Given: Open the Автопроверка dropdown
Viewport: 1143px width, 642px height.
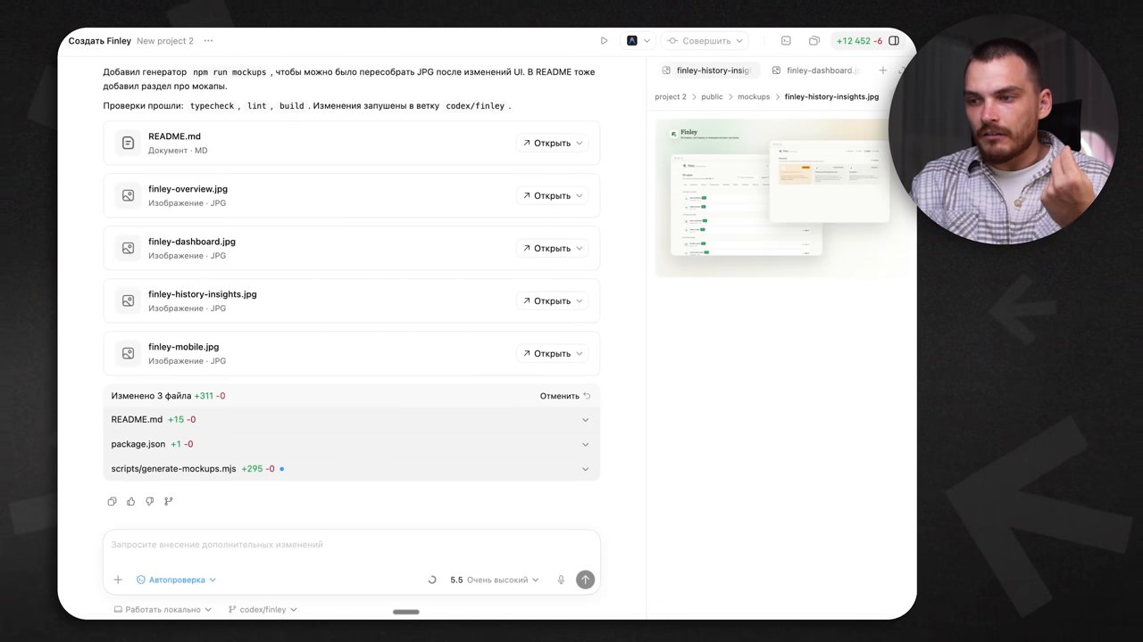Looking at the screenshot, I should coord(176,580).
